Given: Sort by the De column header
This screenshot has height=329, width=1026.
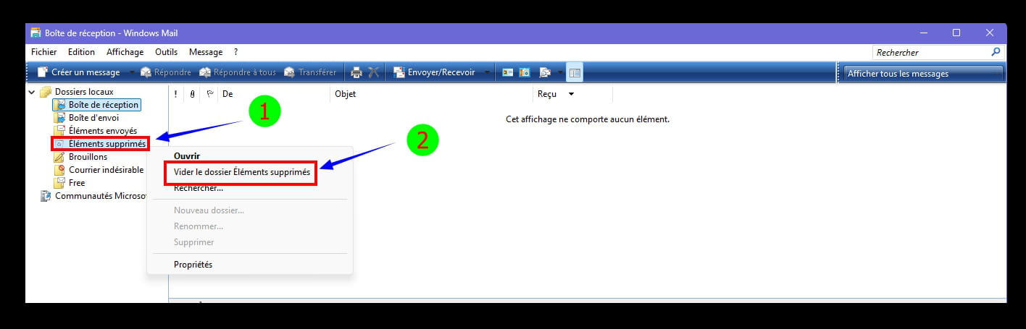Looking at the screenshot, I should pyautogui.click(x=274, y=94).
